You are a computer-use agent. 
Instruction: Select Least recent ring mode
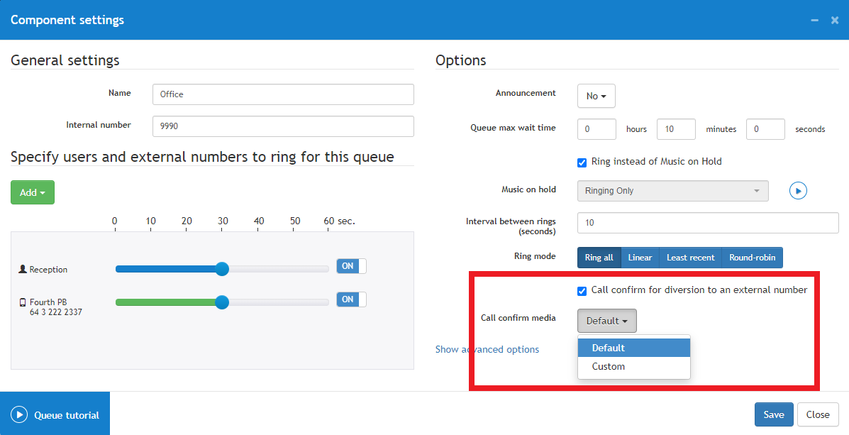(690, 258)
